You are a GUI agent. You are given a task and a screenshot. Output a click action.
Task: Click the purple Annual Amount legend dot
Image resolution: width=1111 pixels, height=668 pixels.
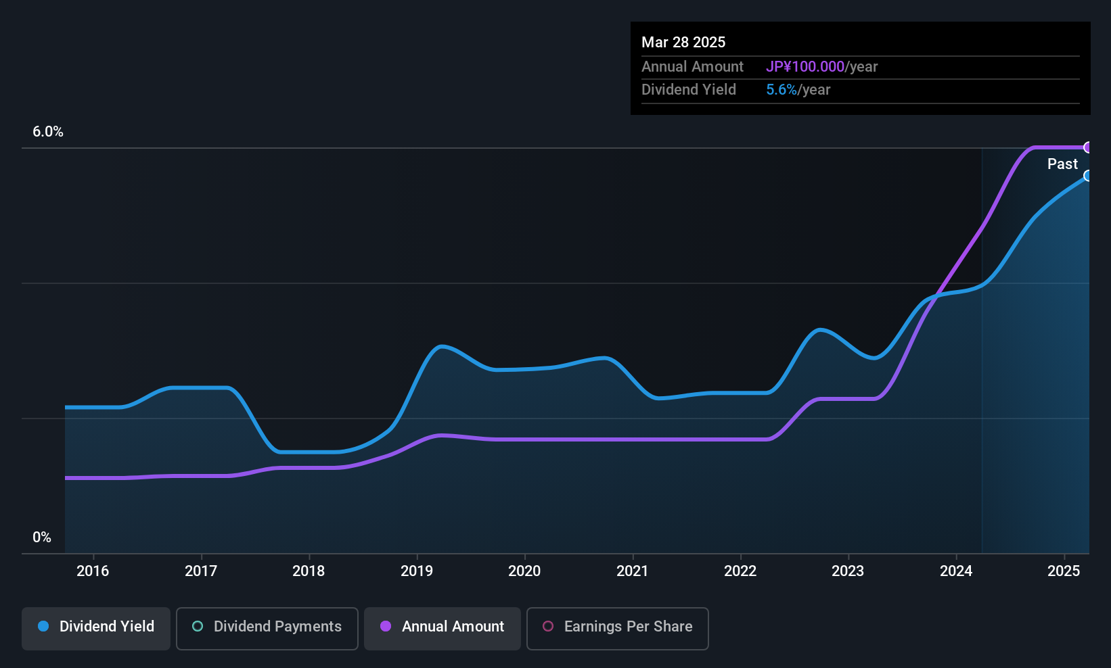tap(386, 627)
